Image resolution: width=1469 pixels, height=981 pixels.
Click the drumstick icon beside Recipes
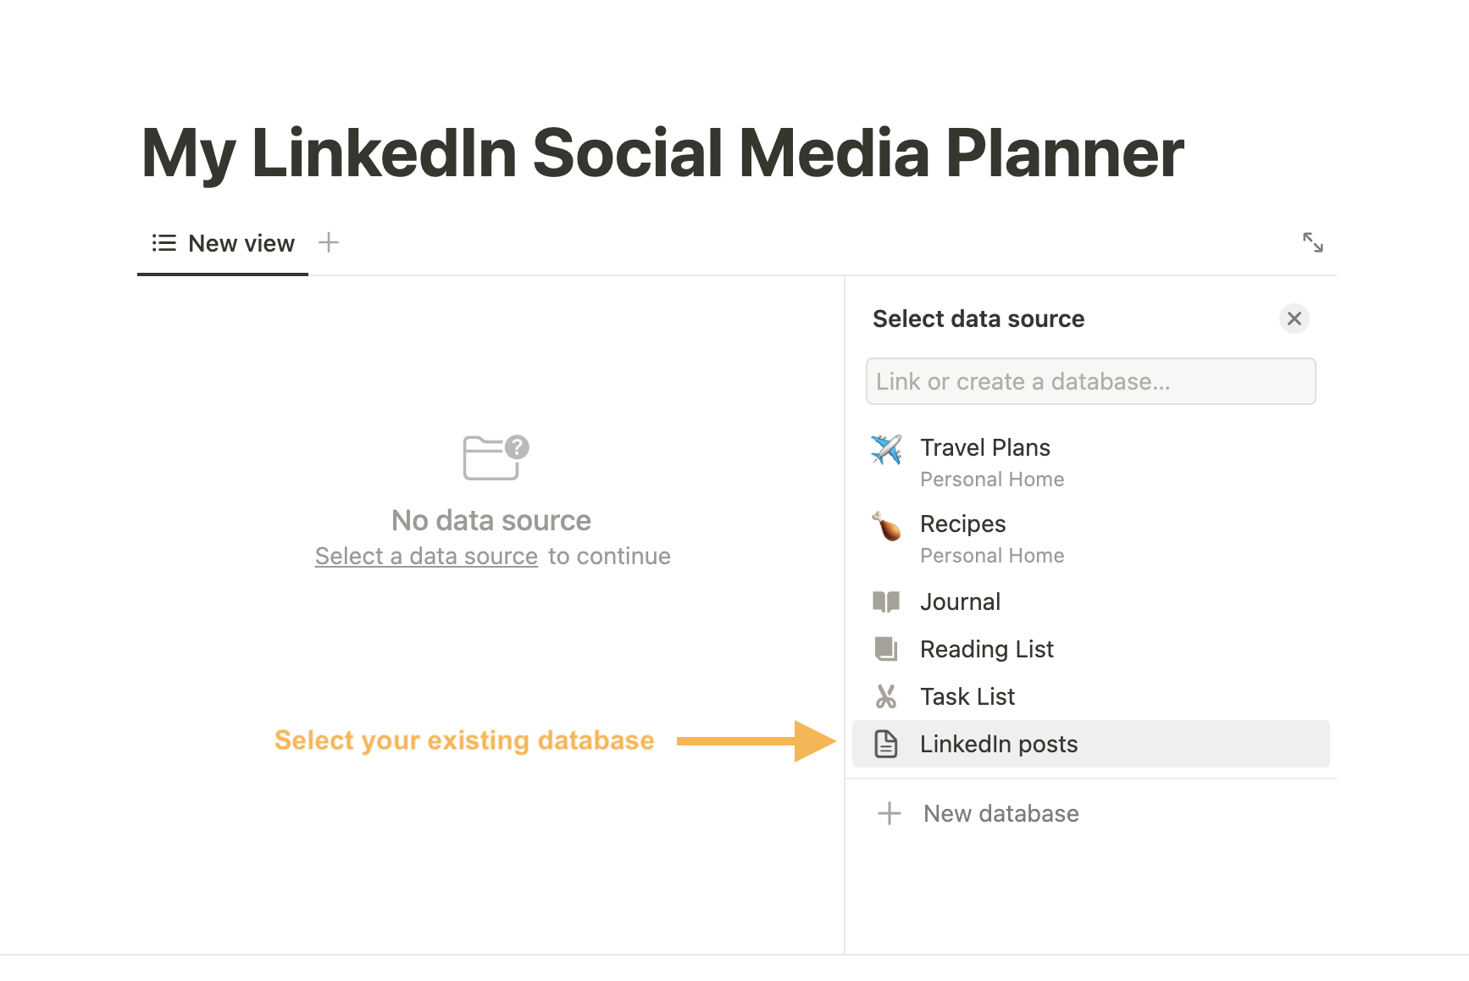[886, 526]
